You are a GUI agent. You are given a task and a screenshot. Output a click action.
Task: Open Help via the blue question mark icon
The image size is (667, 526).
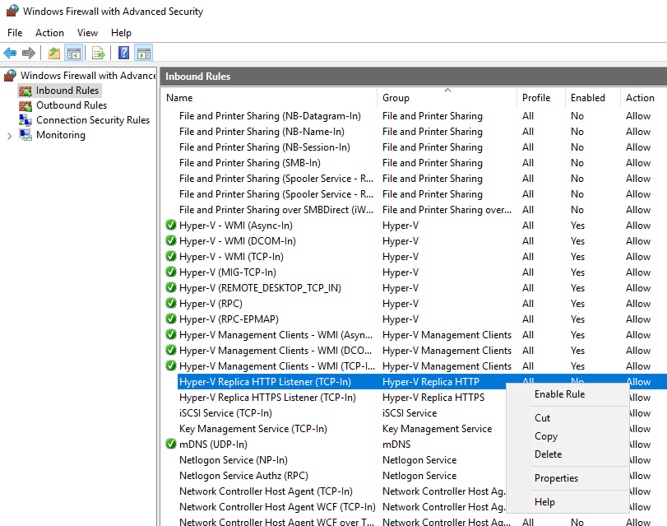click(123, 54)
